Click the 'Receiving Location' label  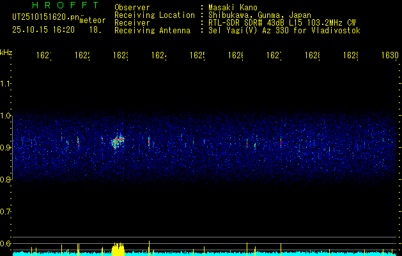pos(155,15)
